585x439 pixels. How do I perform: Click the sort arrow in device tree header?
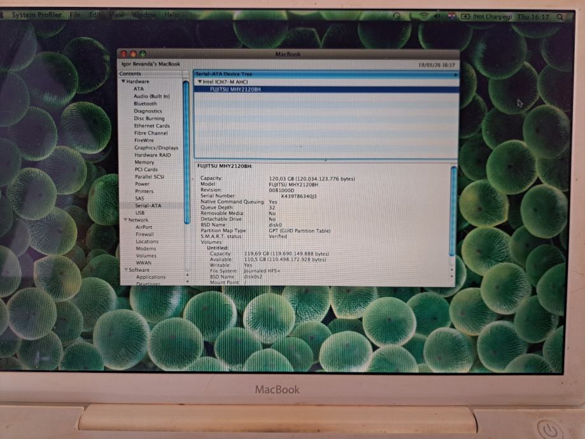coord(455,74)
